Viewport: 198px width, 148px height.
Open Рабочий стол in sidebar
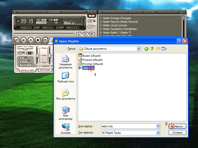pyautogui.click(x=66, y=77)
